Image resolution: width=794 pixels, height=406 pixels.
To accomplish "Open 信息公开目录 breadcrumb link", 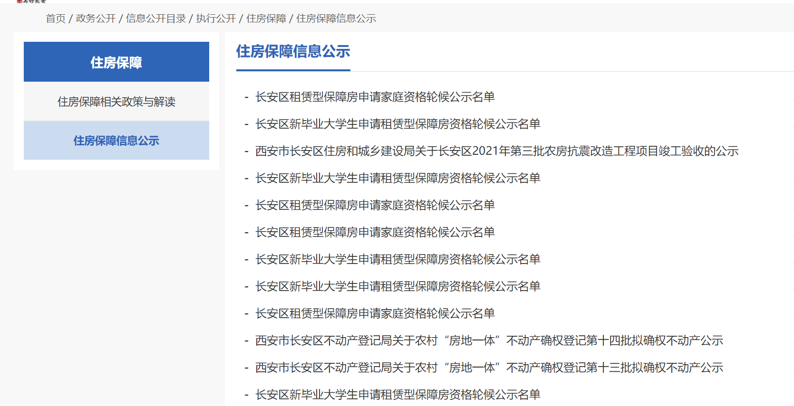I will (x=156, y=19).
